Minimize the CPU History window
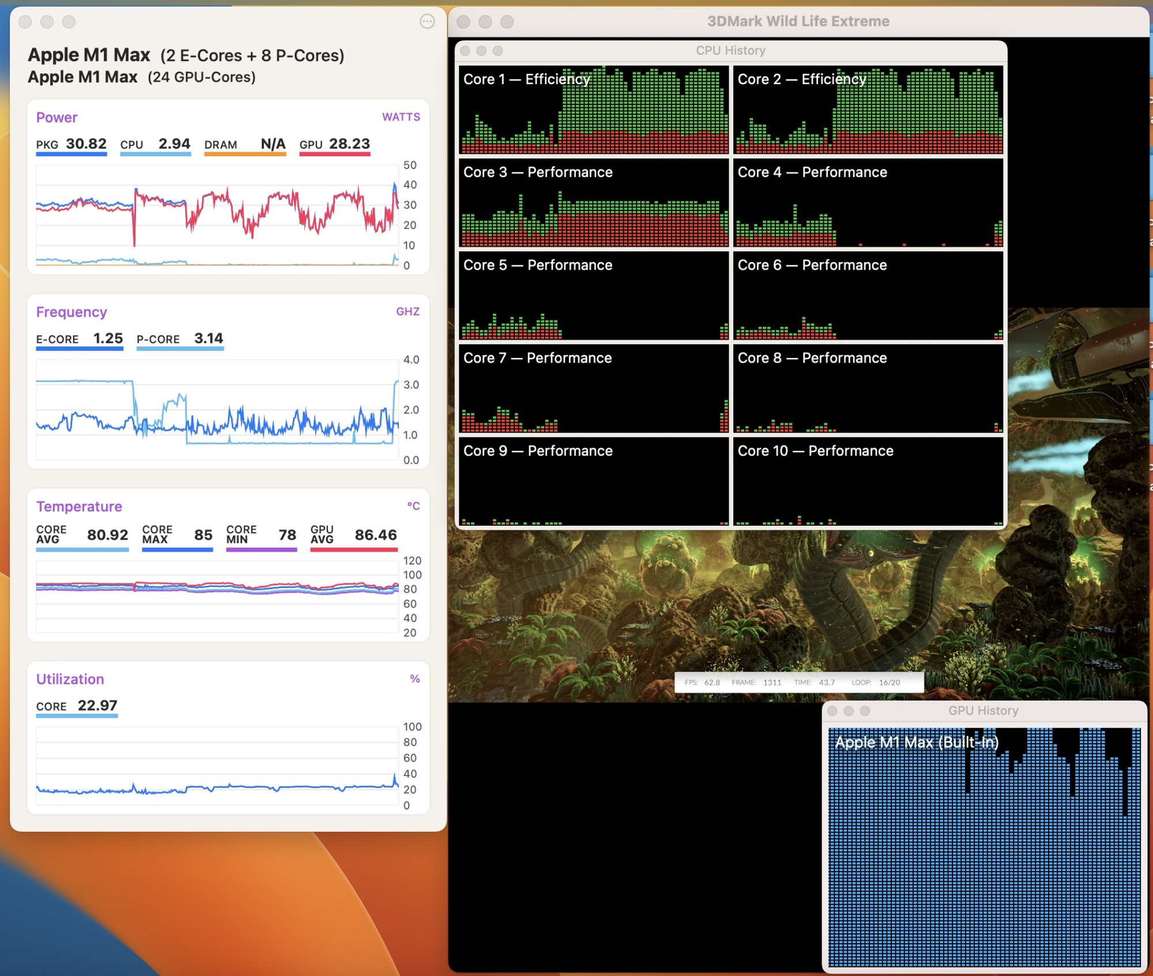 click(481, 51)
